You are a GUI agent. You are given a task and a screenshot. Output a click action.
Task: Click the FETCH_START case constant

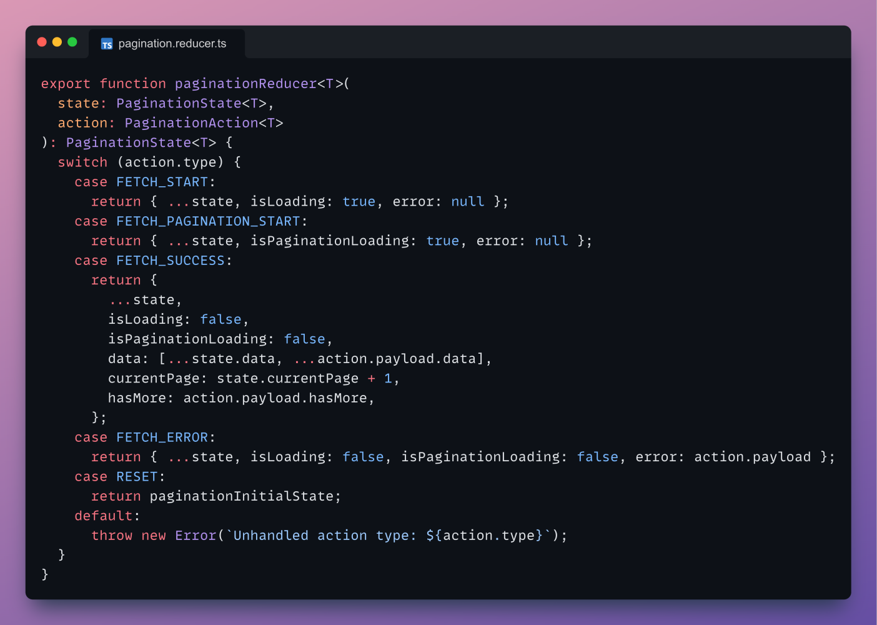162,182
